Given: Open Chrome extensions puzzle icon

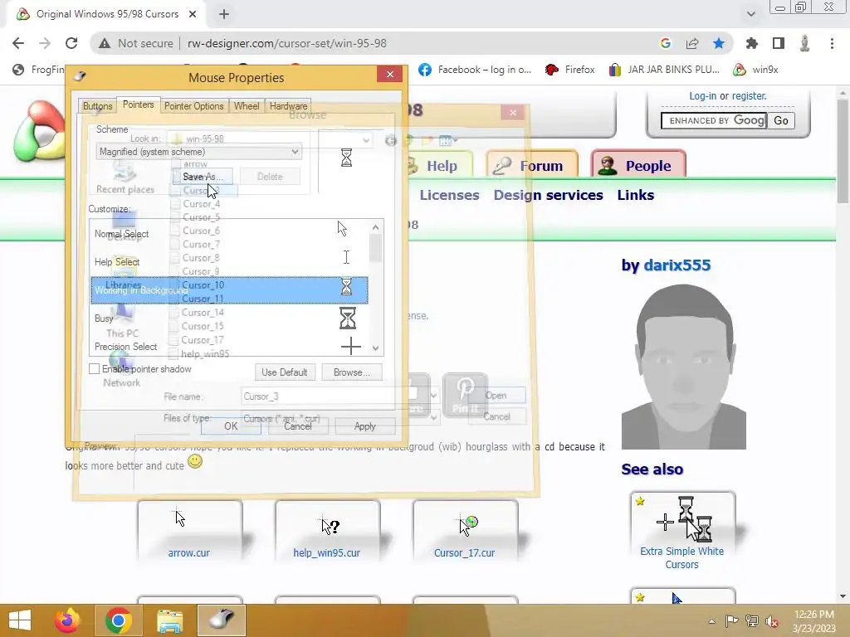Looking at the screenshot, I should [752, 43].
